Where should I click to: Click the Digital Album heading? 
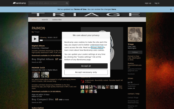pyautogui.click(x=38, y=46)
